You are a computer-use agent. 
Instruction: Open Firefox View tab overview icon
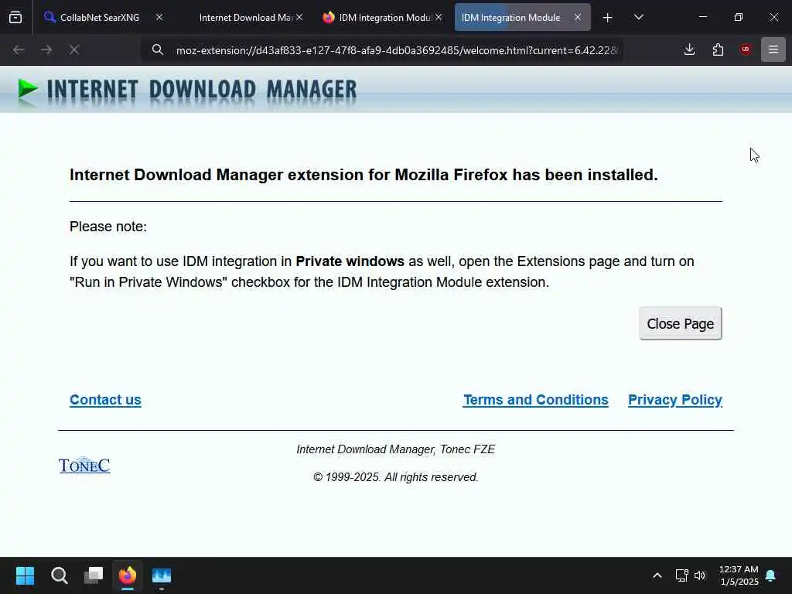click(15, 17)
